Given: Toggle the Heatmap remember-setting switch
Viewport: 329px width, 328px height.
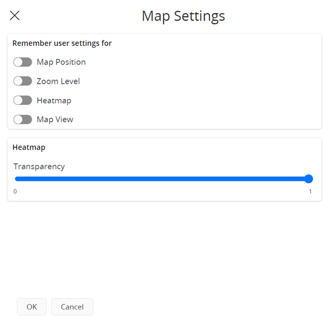Looking at the screenshot, I should pyautogui.click(x=23, y=100).
